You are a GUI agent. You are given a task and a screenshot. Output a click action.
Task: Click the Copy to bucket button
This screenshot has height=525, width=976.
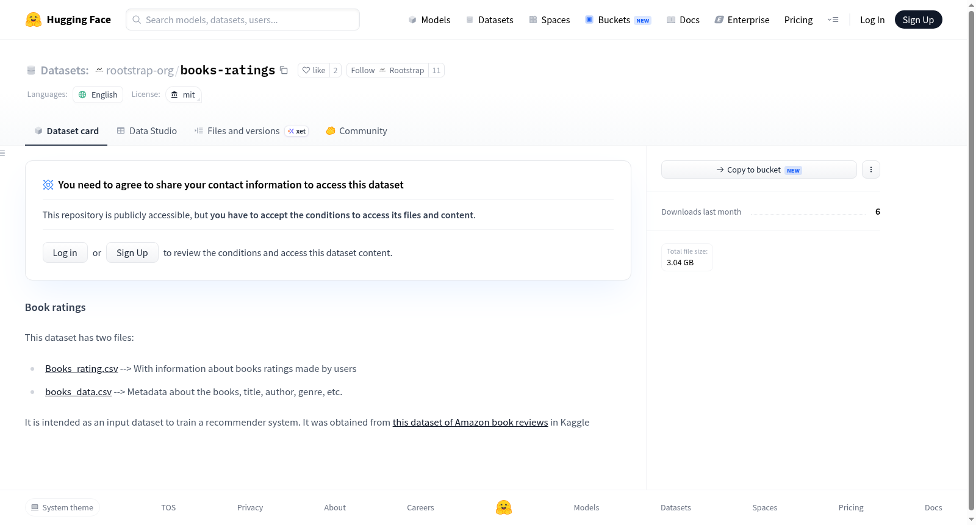[759, 170]
